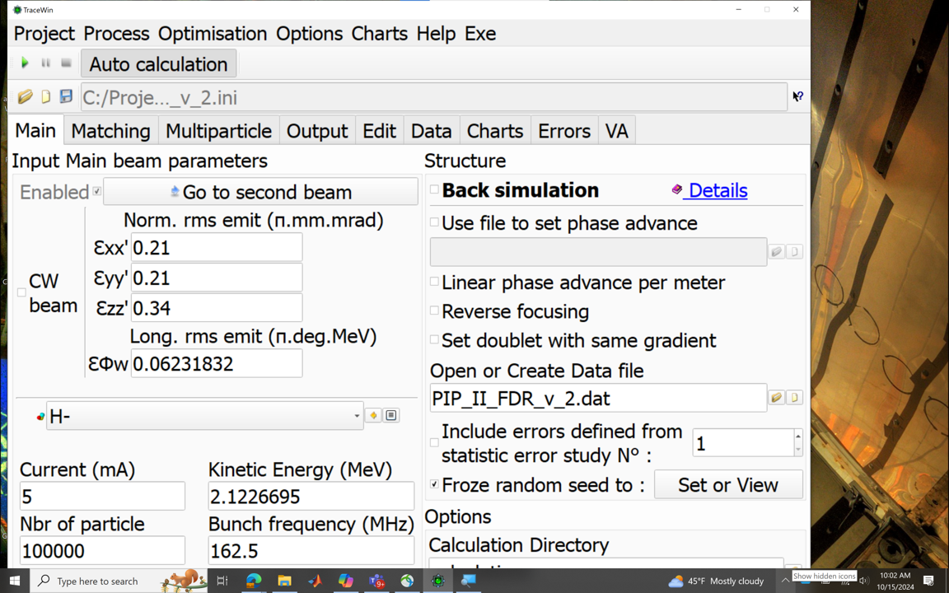Click the Nbr of particle field
Screen dimensions: 949x593
[102, 551]
